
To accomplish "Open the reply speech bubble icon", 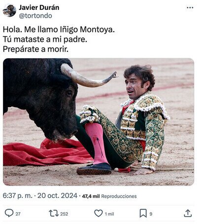I will pos(9,213).
